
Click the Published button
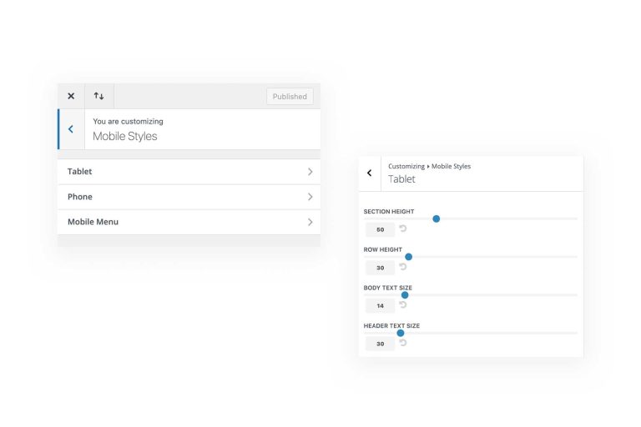pos(290,97)
